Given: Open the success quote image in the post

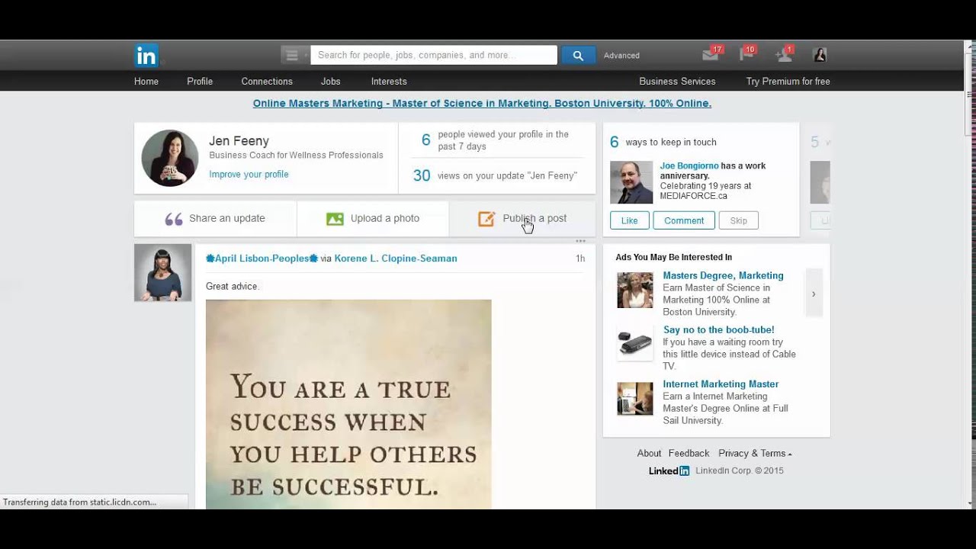Looking at the screenshot, I should [348, 404].
